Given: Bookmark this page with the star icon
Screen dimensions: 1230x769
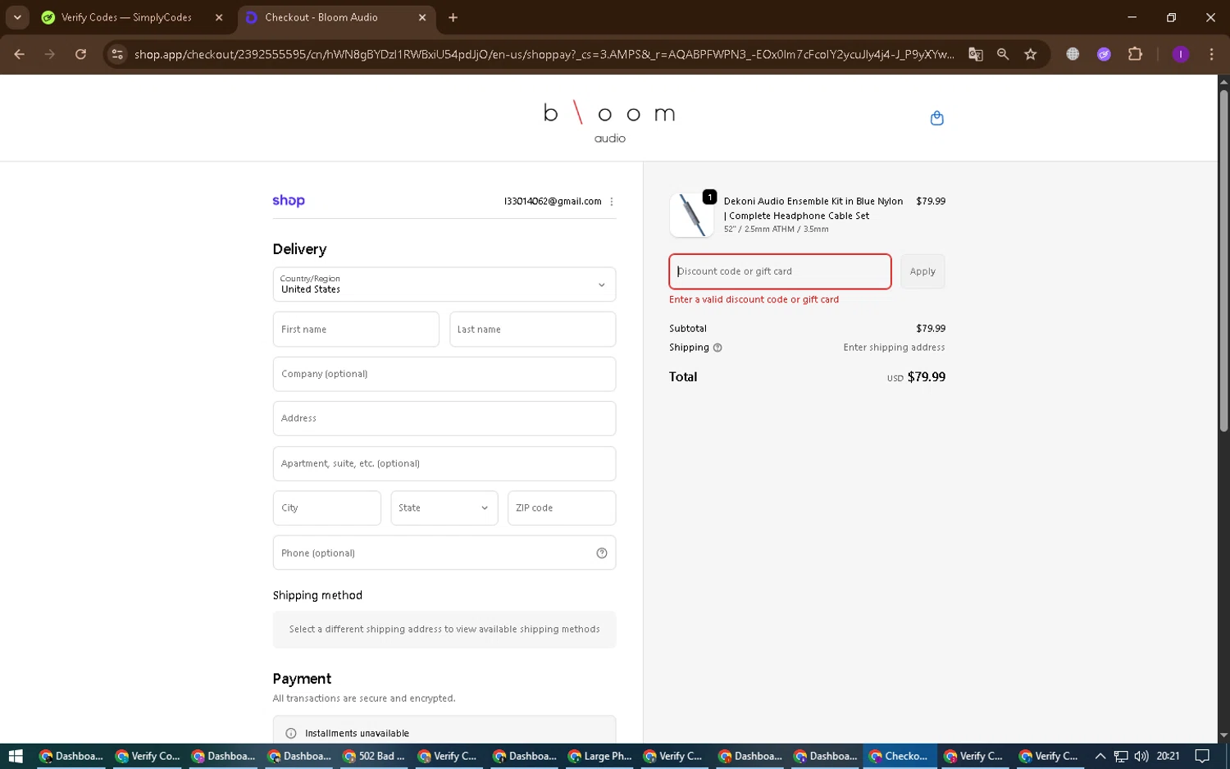Looking at the screenshot, I should 1031,54.
